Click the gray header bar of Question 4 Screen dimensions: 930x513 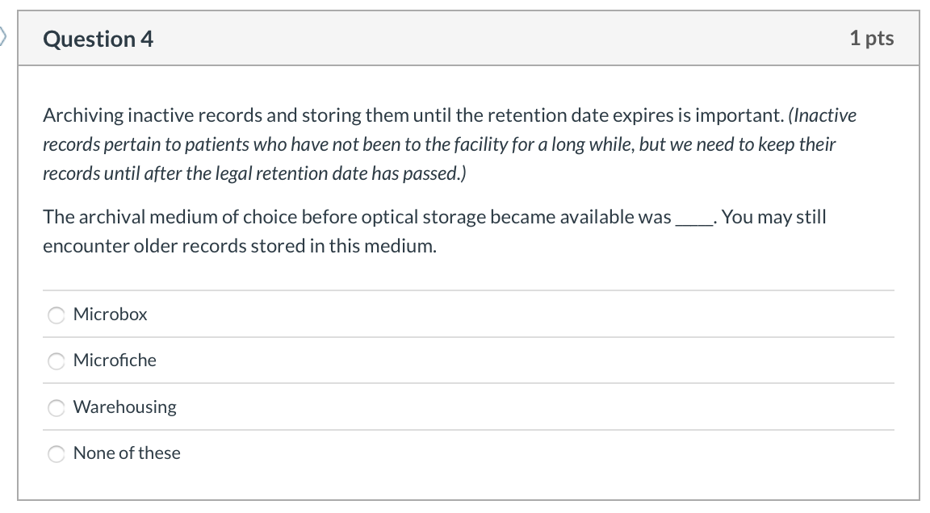point(465,38)
